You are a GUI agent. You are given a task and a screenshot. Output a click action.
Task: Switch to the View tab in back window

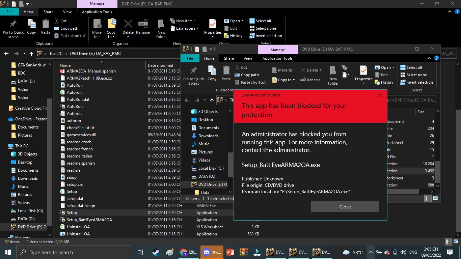point(67,12)
